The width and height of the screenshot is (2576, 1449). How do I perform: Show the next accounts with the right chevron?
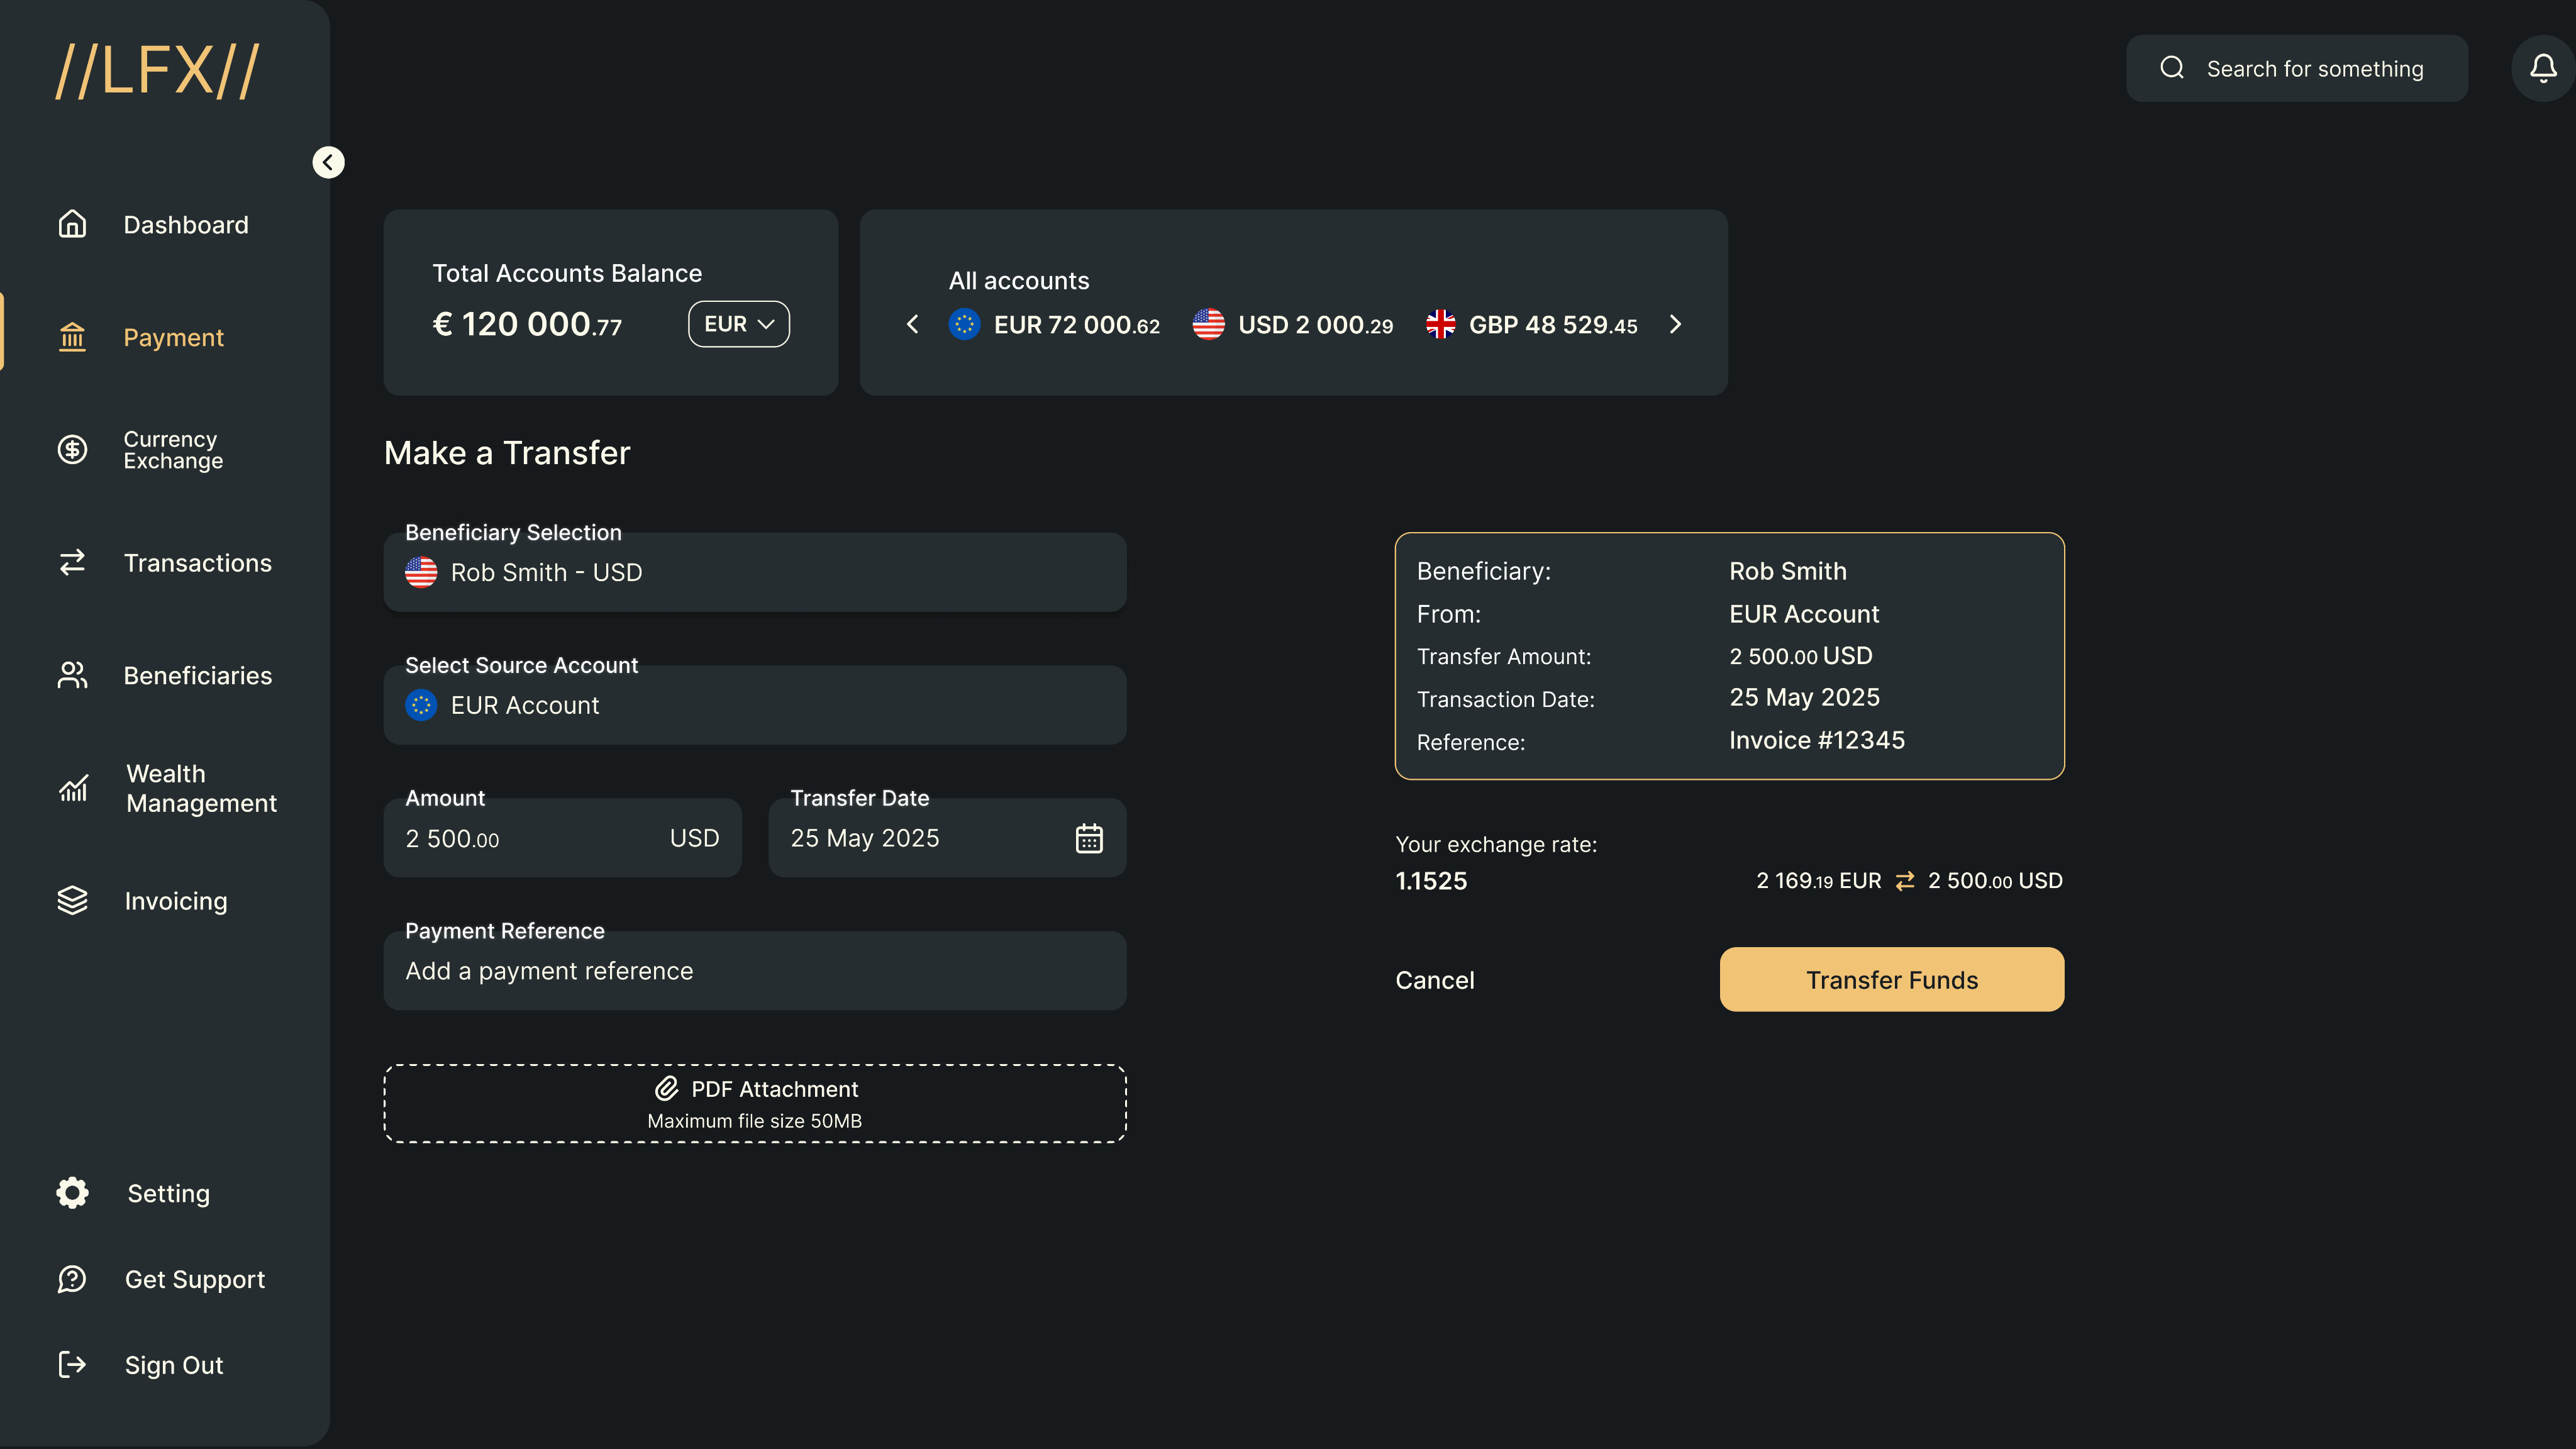coord(1675,324)
